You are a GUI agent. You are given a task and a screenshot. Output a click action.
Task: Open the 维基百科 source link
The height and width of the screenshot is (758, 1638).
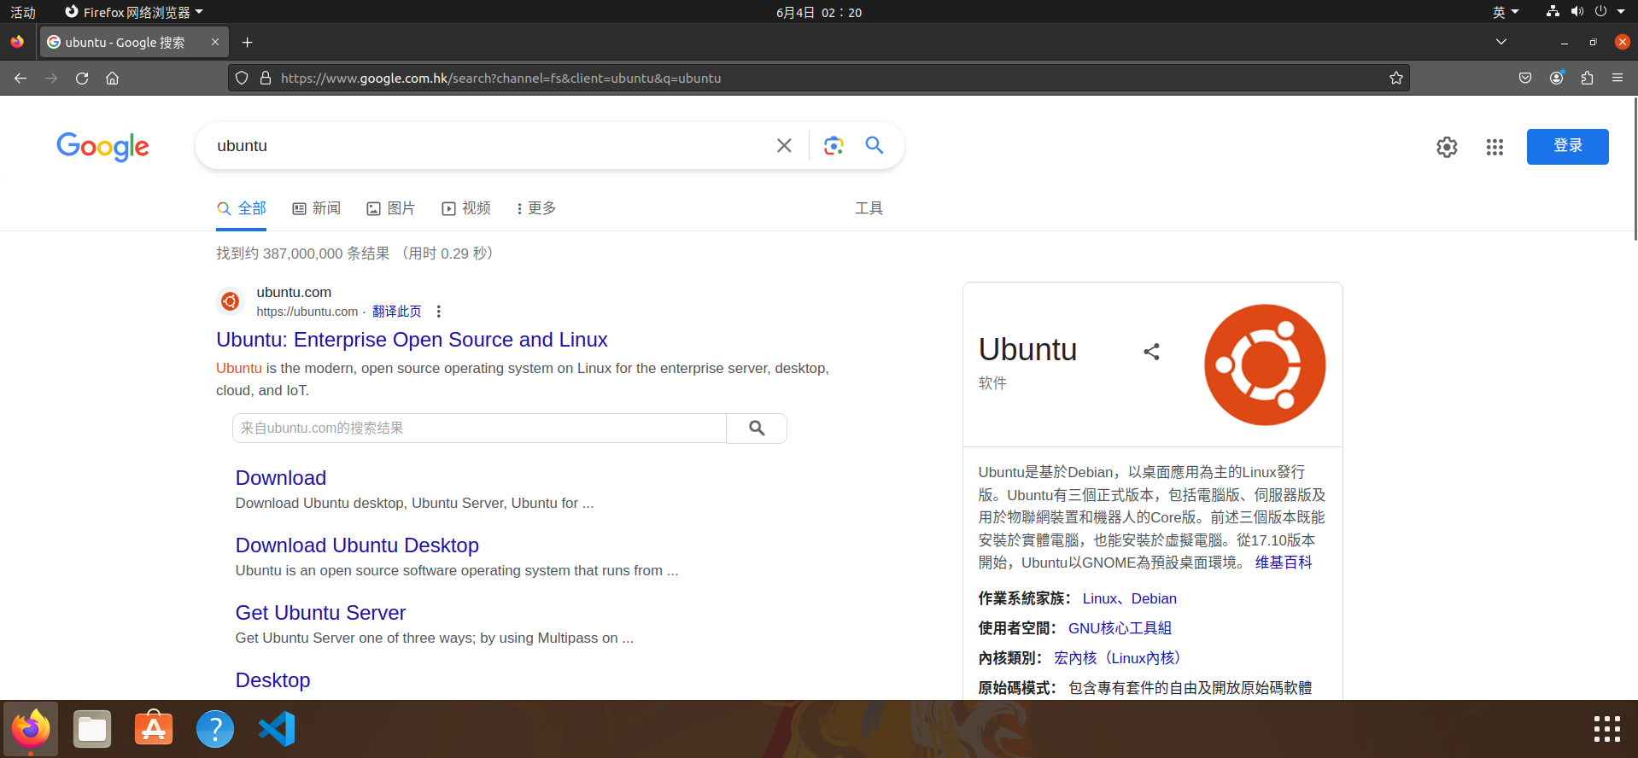pyautogui.click(x=1284, y=563)
